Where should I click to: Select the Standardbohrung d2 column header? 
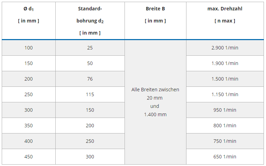pos(90,21)
